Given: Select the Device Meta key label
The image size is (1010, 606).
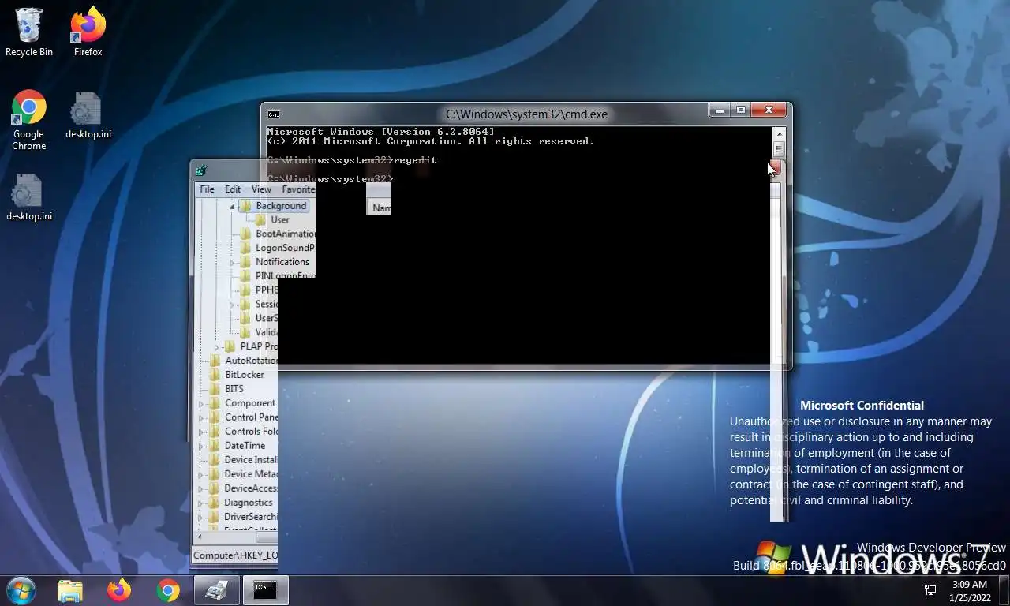Looking at the screenshot, I should point(250,474).
